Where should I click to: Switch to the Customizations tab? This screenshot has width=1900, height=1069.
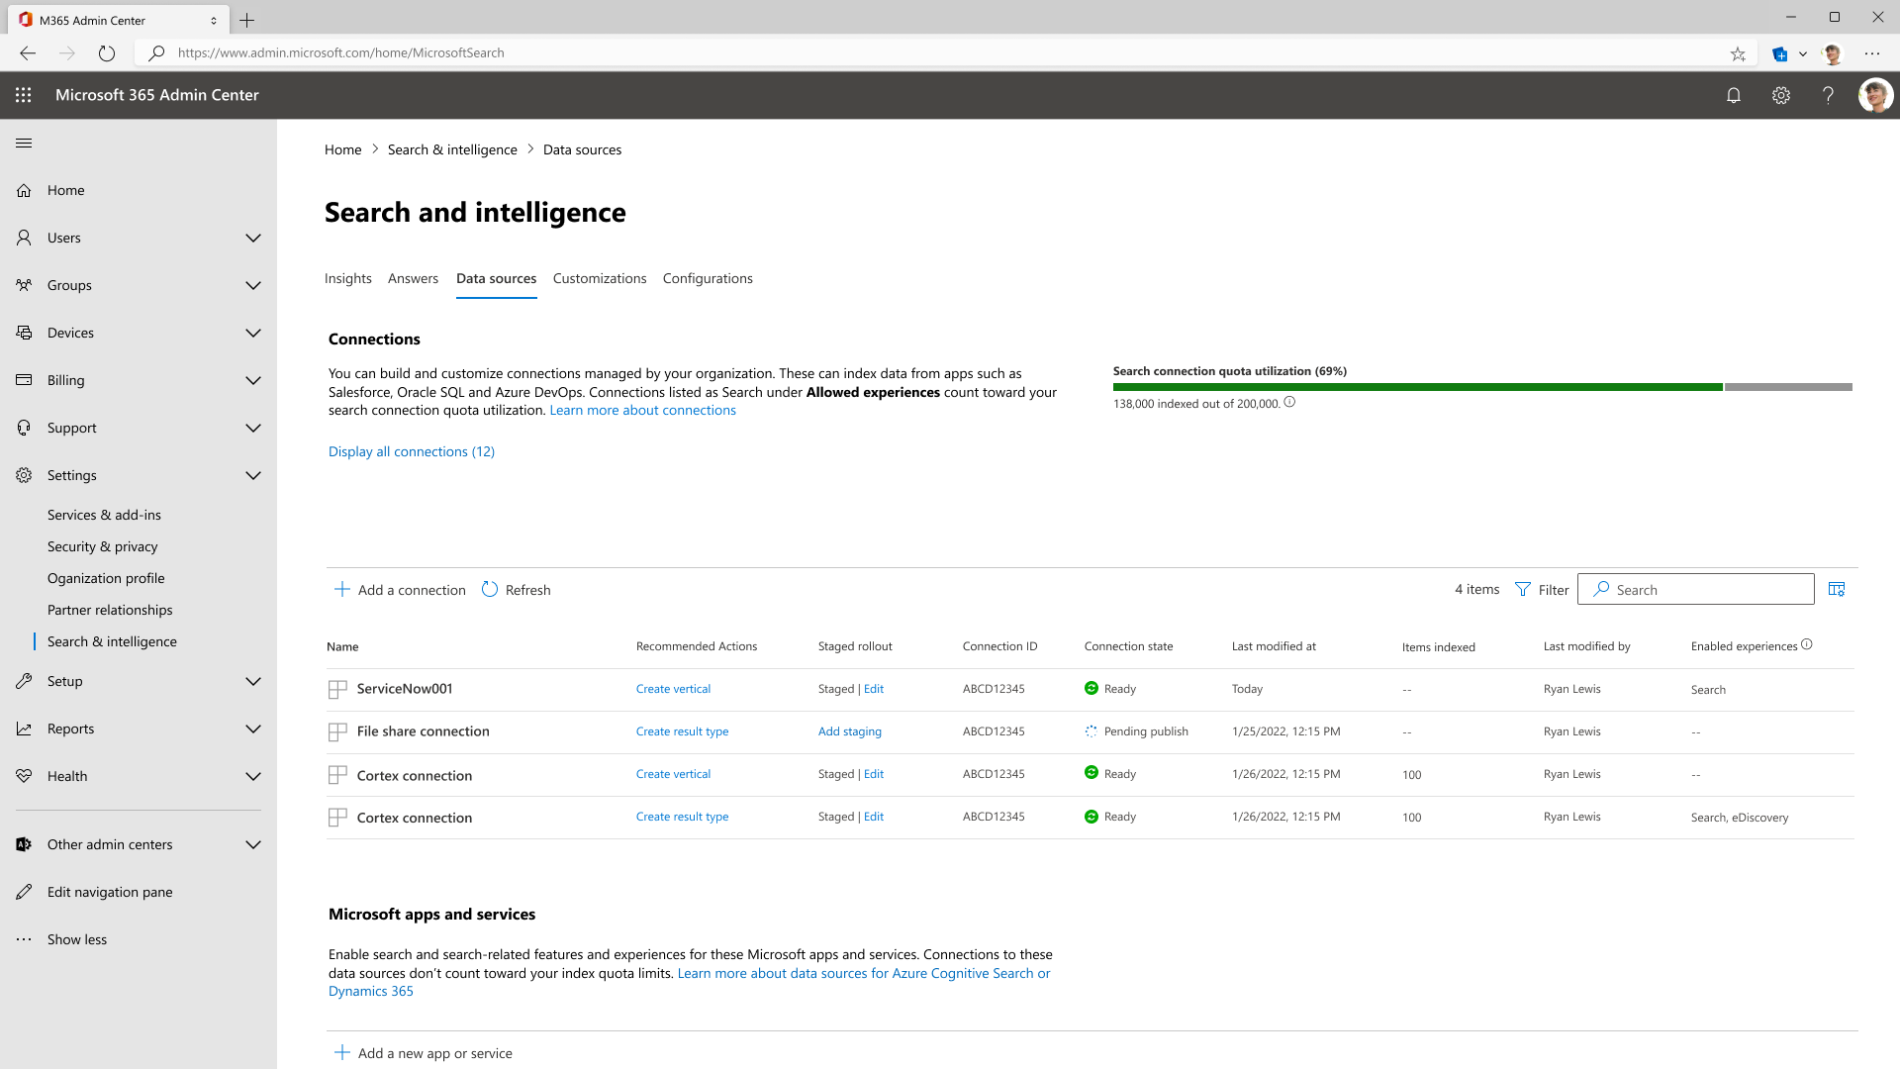[599, 278]
